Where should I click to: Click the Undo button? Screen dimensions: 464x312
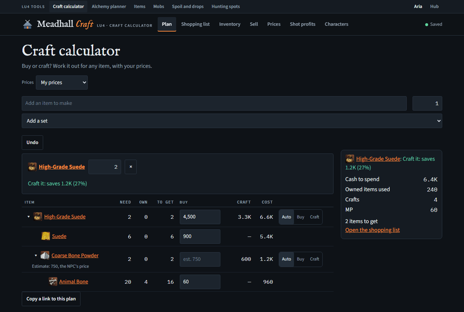click(32, 143)
